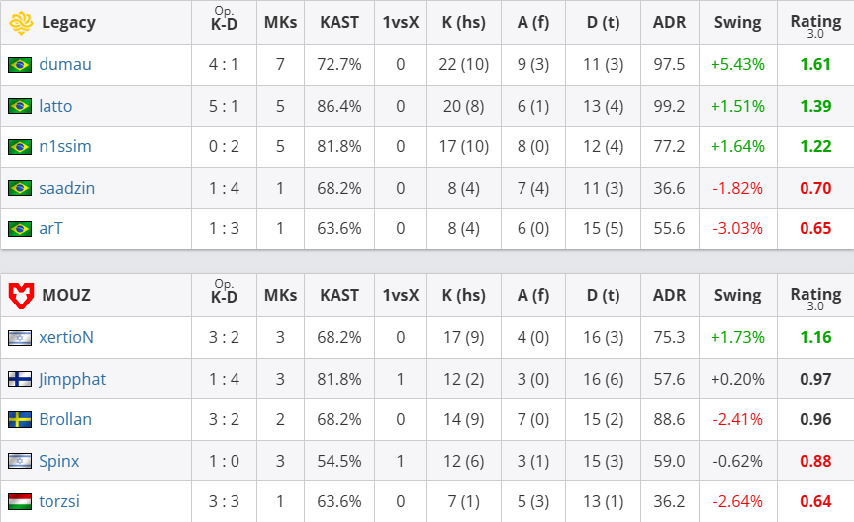The image size is (854, 522).
Task: Go to n1ssim's player page
Action: pyautogui.click(x=65, y=146)
